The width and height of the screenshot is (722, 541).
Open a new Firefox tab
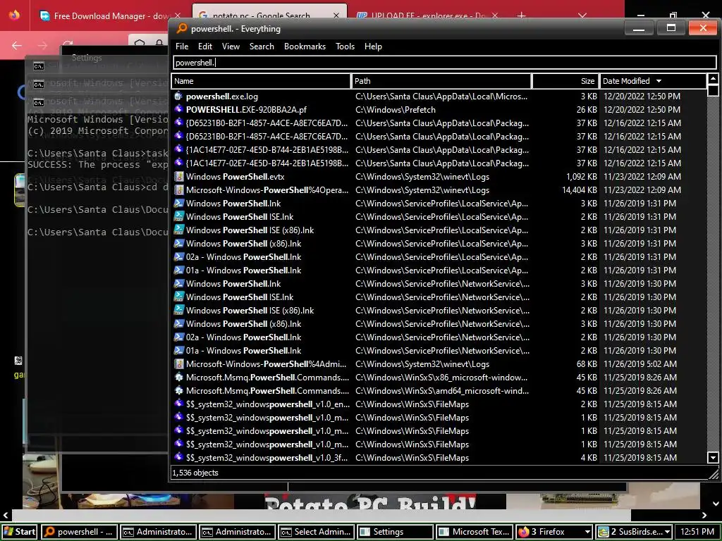tap(521, 15)
